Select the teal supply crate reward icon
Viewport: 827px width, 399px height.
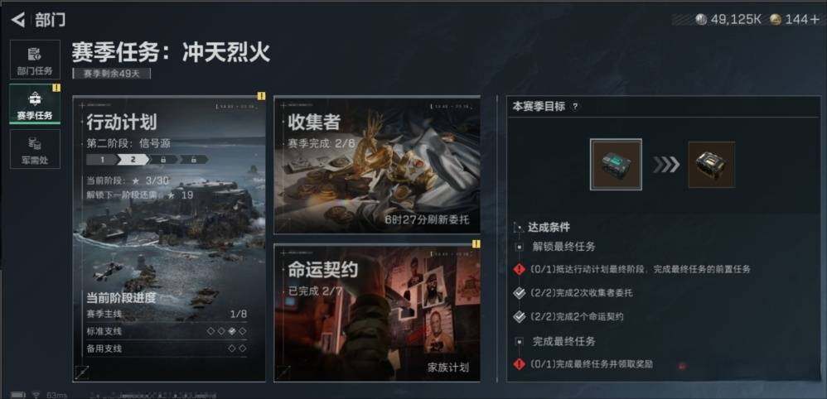[x=616, y=165]
